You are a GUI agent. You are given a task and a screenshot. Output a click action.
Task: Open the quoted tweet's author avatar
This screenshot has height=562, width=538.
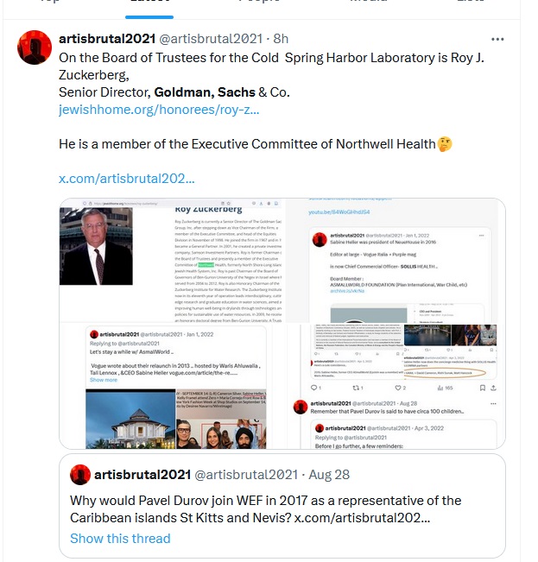pos(80,475)
